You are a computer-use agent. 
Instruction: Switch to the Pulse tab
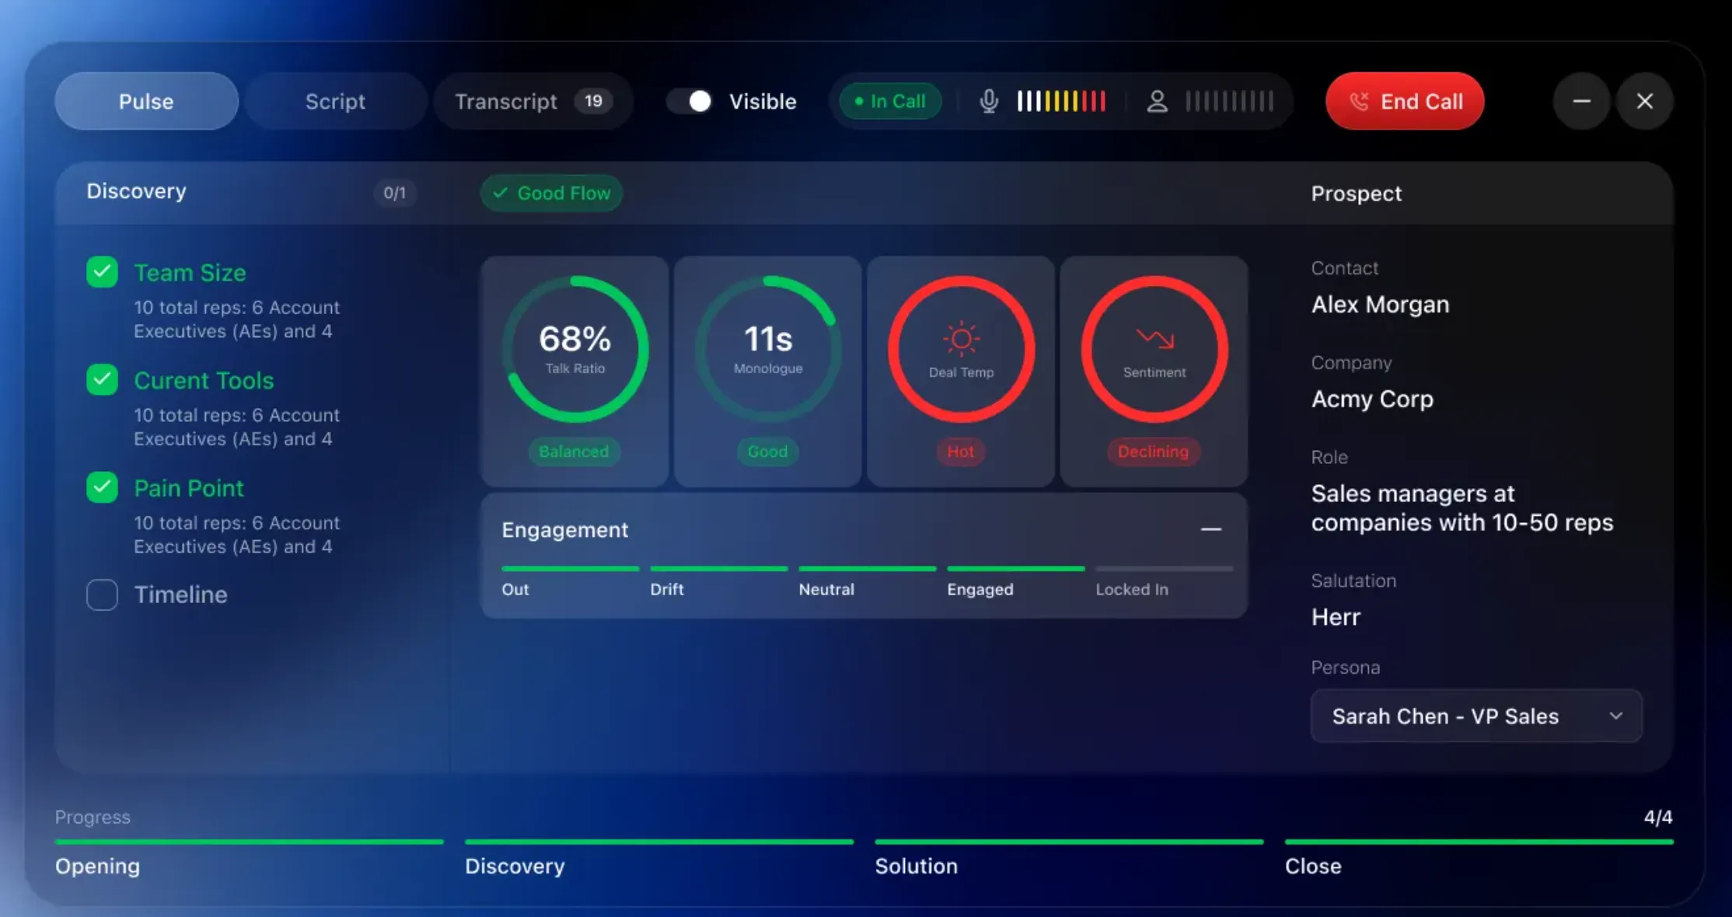[146, 101]
